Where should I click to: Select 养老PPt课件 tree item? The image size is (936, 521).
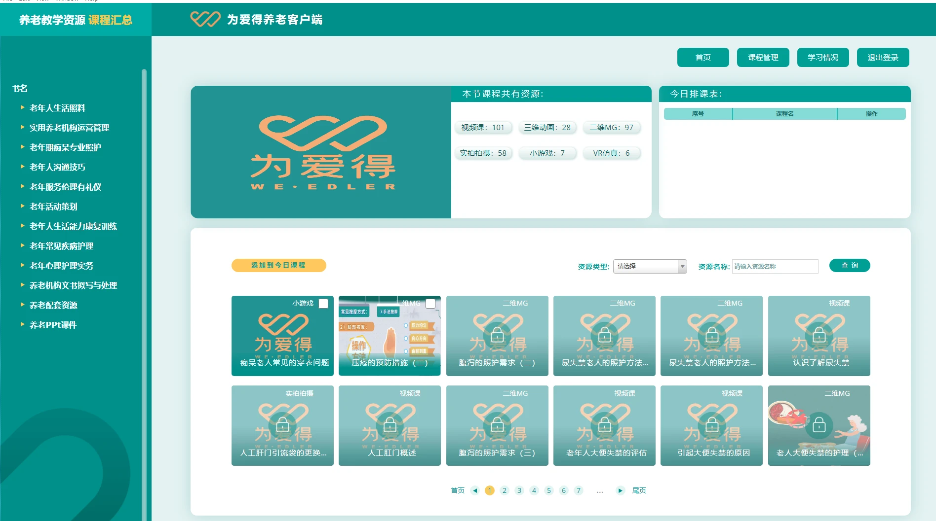(53, 325)
